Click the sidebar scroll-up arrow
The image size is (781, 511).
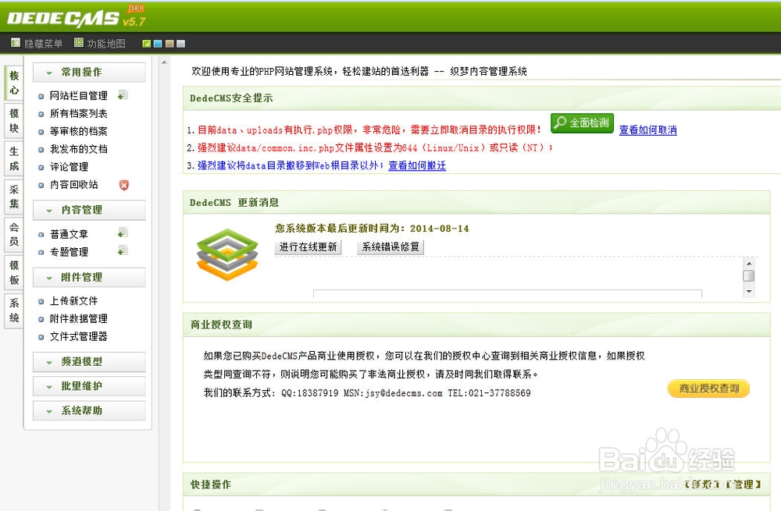coord(164,62)
